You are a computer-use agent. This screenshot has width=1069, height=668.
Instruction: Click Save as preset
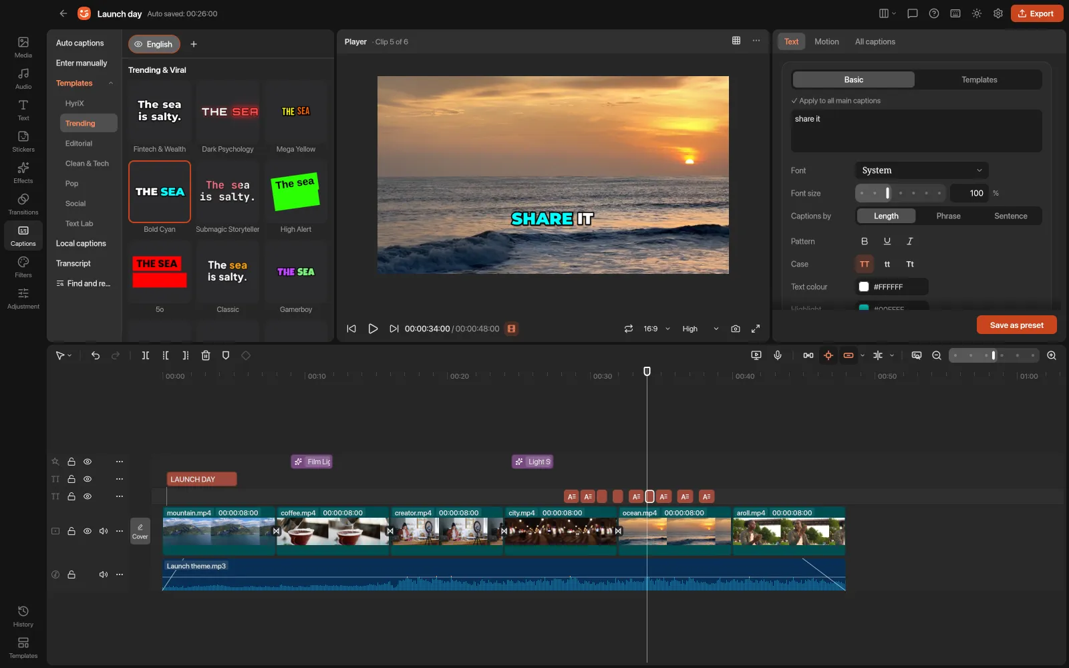1017,325
